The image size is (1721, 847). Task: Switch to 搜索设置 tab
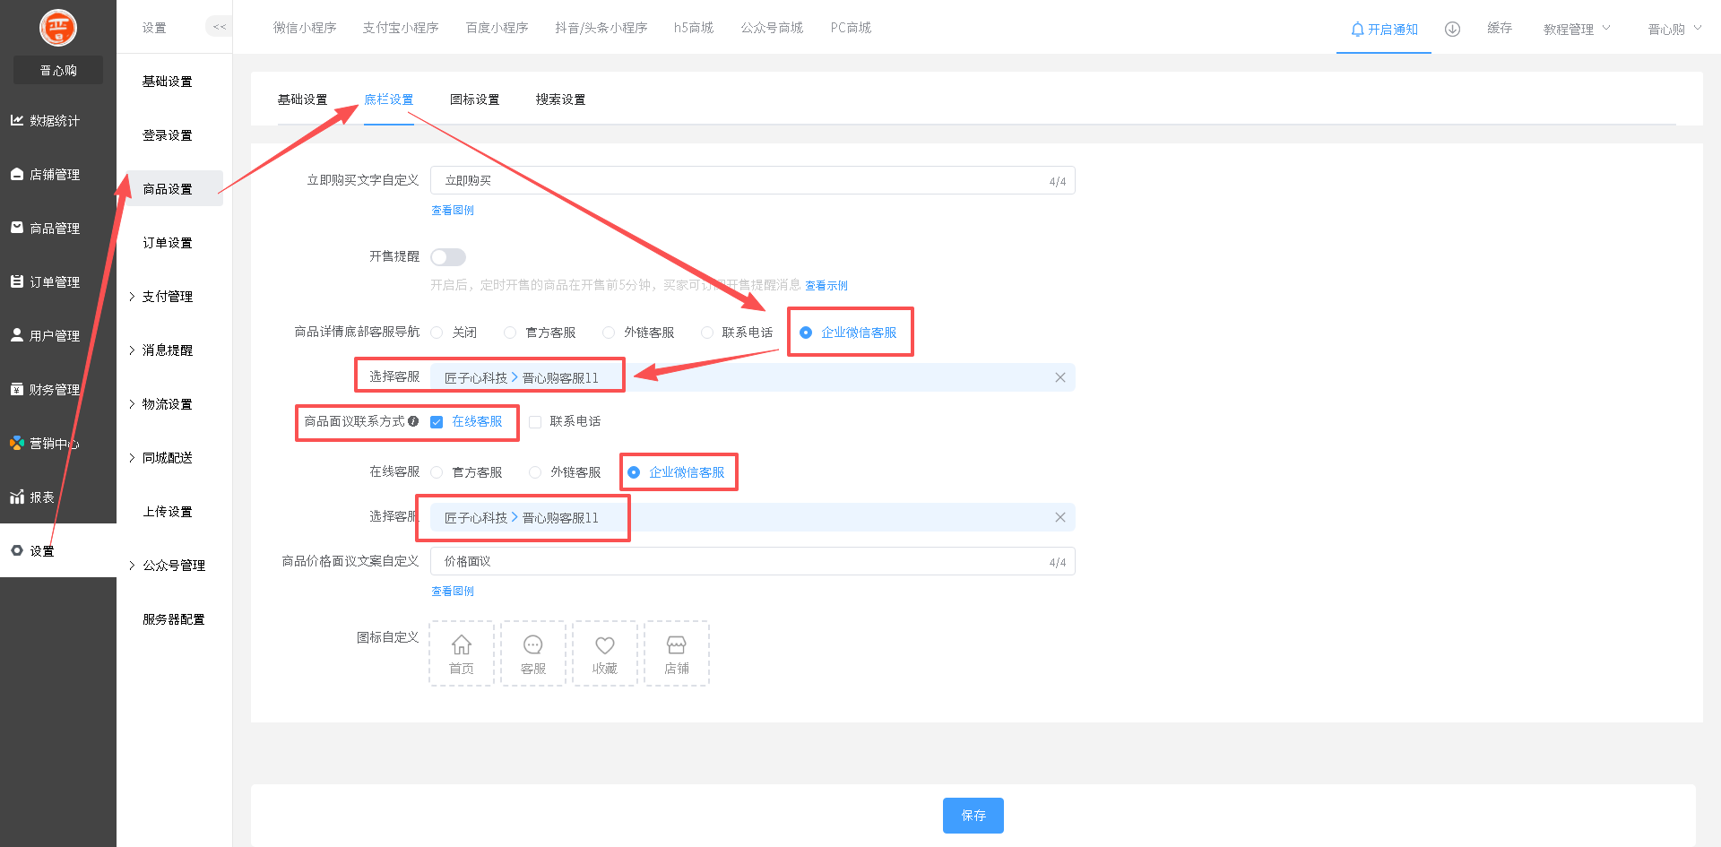click(560, 99)
